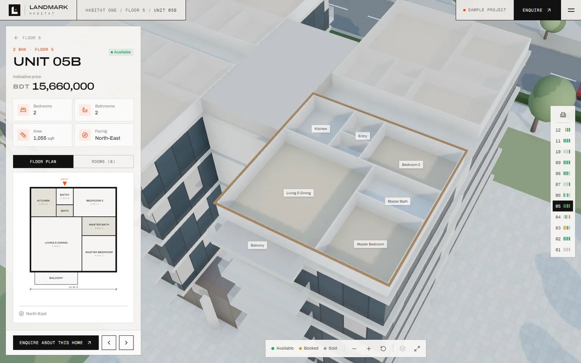The width and height of the screenshot is (581, 363).
Task: Click the Sold legend entry
Action: click(330, 348)
